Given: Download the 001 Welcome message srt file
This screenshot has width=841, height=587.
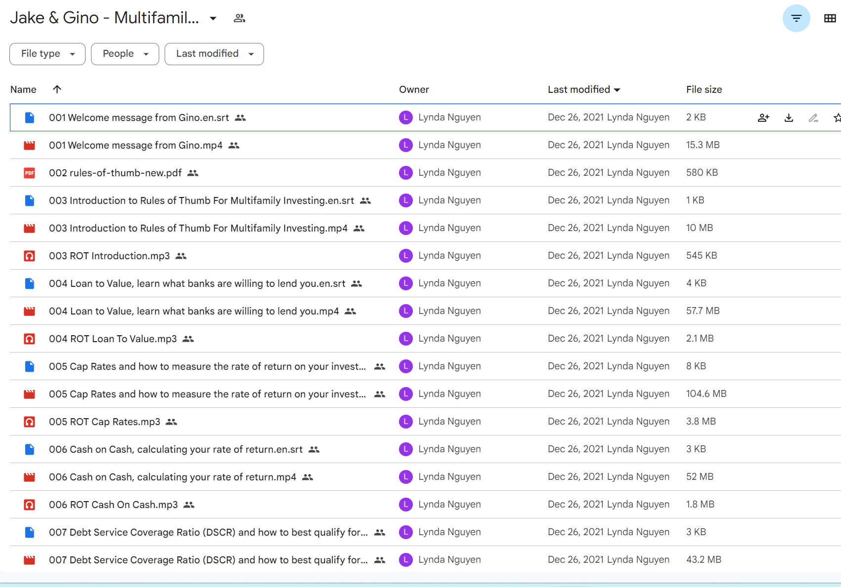Looking at the screenshot, I should [x=789, y=117].
